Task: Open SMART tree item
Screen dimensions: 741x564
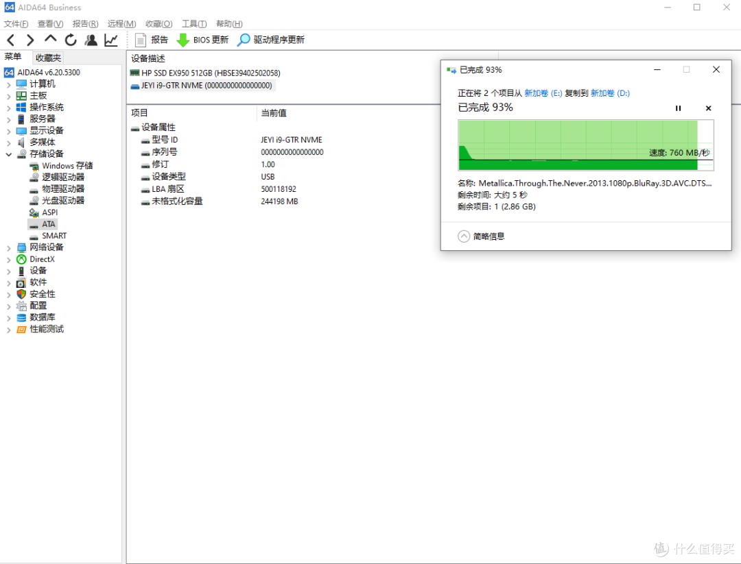Action: pos(48,236)
